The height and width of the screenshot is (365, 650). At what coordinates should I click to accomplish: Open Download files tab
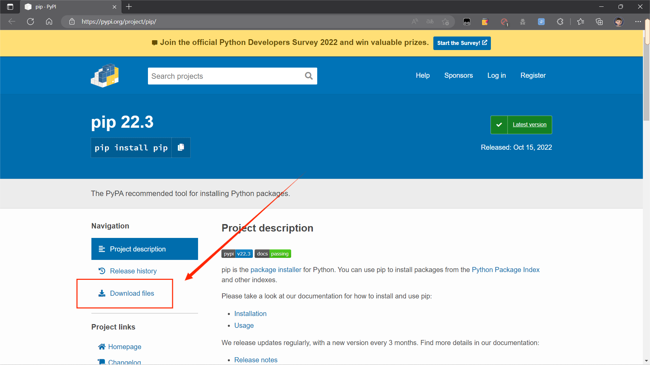coord(126,293)
